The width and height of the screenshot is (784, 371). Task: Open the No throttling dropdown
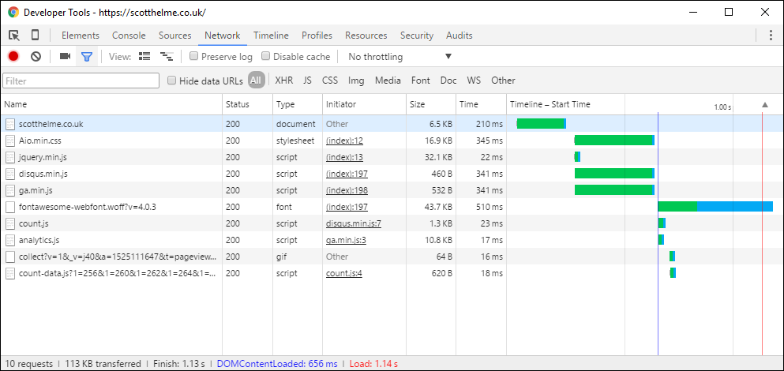click(400, 57)
